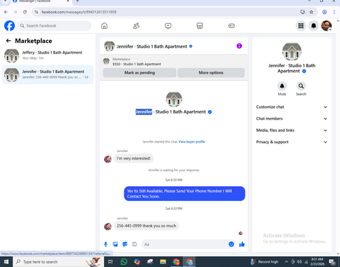340x267 pixels.
Task: Open the Home feed icon
Action: [x=104, y=26]
